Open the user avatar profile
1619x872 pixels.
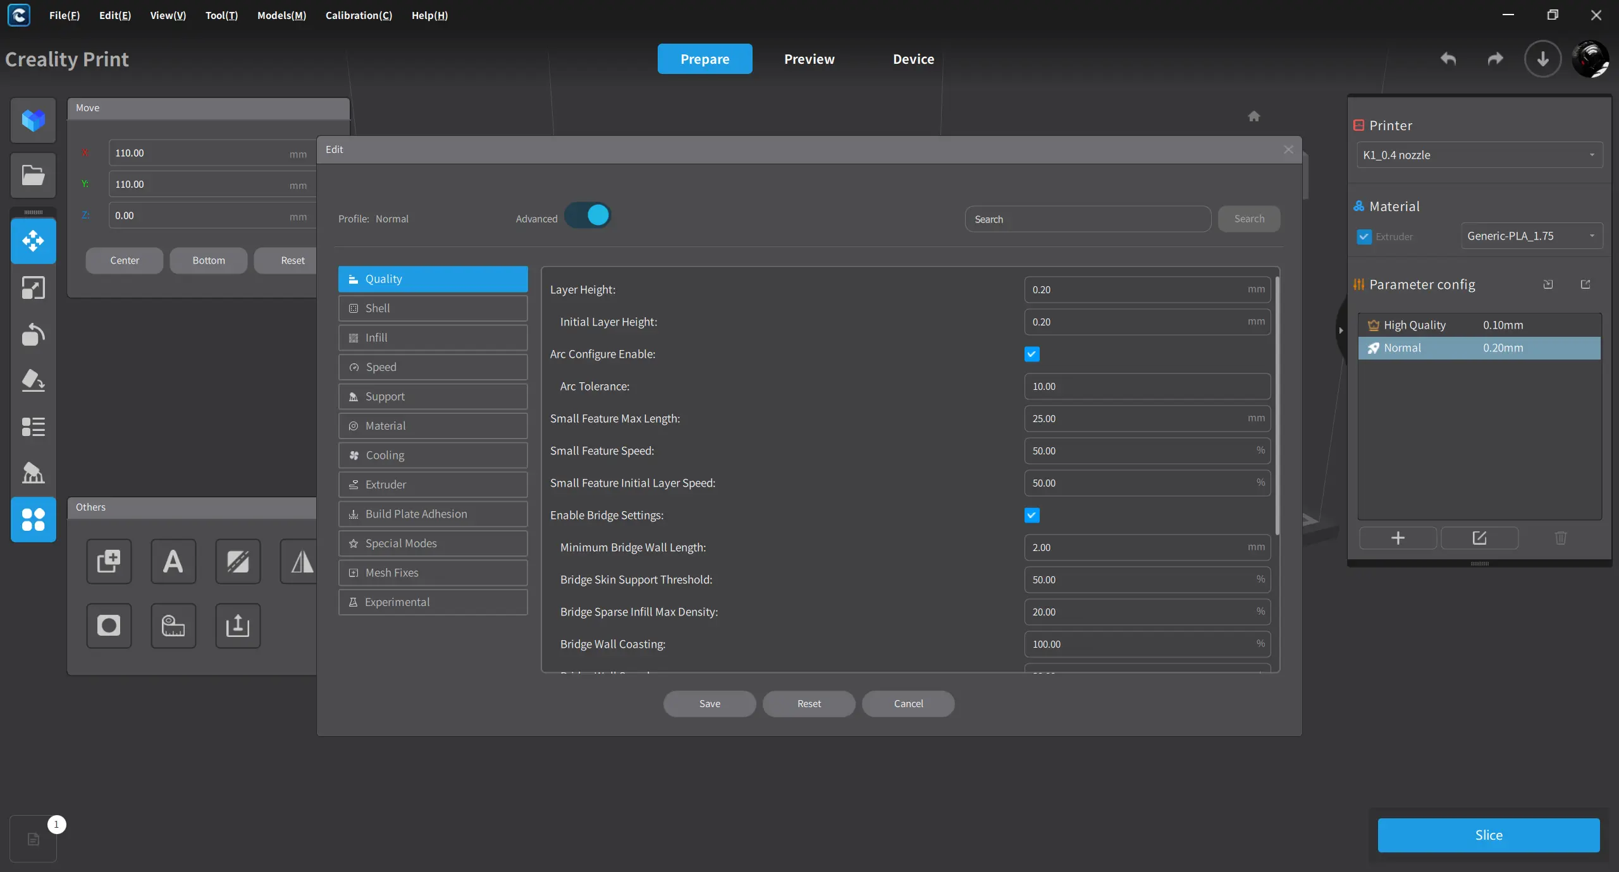coord(1590,59)
